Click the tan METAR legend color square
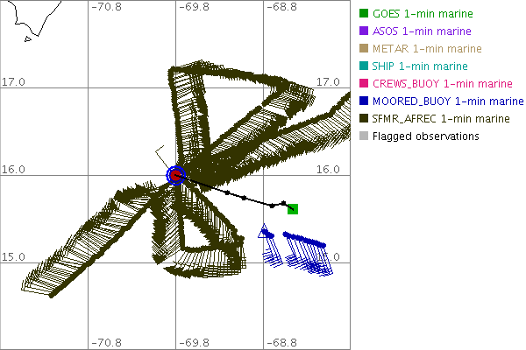 click(x=364, y=49)
